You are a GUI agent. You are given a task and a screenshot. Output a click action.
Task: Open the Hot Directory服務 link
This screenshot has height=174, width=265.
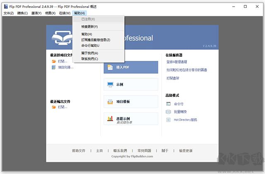click(x=185, y=120)
